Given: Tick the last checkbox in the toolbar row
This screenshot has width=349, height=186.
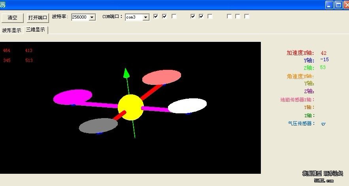Looking at the screenshot, I should click(247, 17).
